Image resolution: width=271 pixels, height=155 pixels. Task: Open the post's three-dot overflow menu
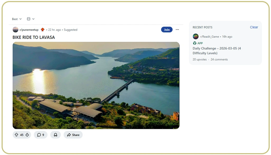(177, 30)
